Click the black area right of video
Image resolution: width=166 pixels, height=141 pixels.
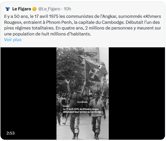point(137,93)
